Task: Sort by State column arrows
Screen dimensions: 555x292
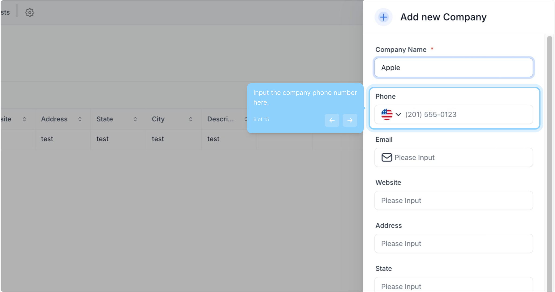Action: (135, 119)
